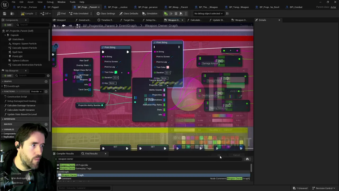Add a new function with plus icon

pos(46,92)
